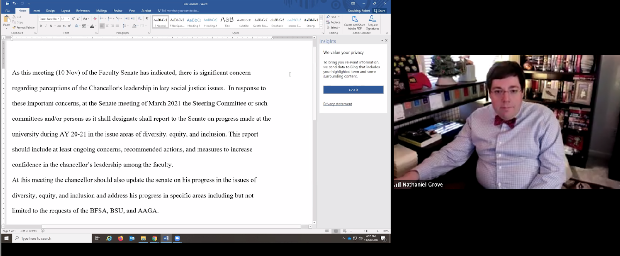620x256 pixels.
Task: Toggle show paragraph marks
Action: click(147, 19)
